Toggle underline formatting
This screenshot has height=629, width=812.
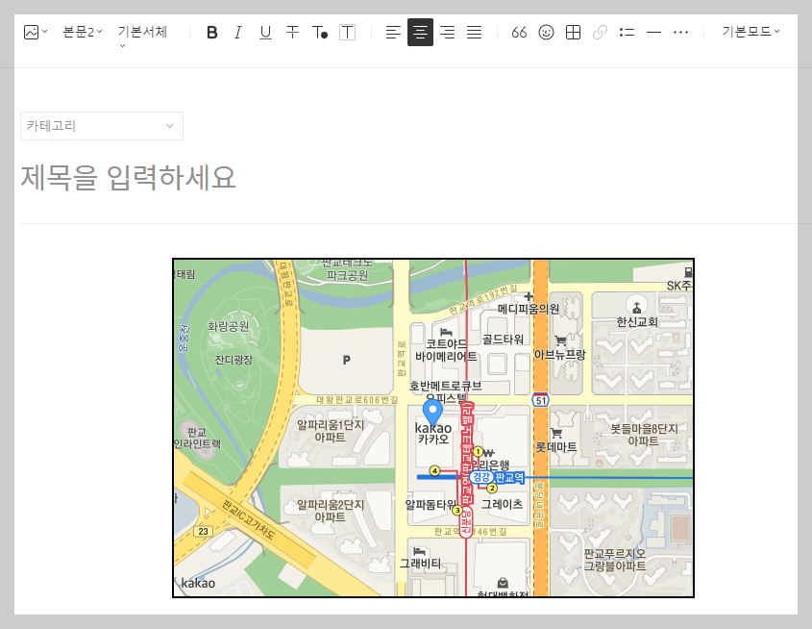(x=265, y=33)
